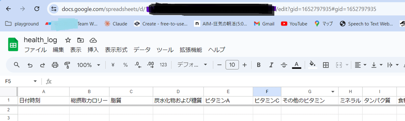Screen dimensions: 405x121
Task: Open the AIM-狂気の朝活 bookmark
Action: pyautogui.click(x=221, y=24)
